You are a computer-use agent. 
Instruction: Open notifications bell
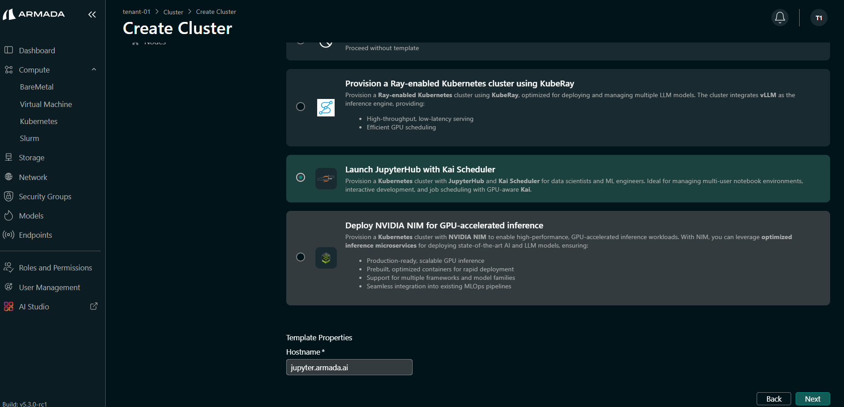point(780,17)
